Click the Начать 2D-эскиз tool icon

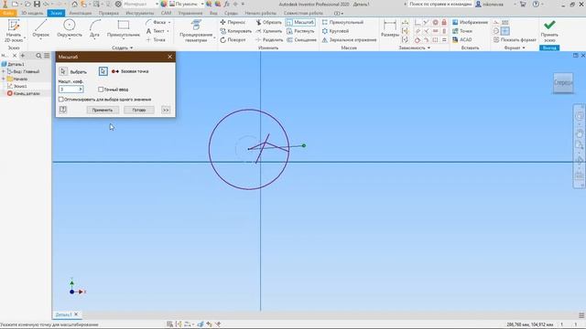pyautogui.click(x=14, y=27)
